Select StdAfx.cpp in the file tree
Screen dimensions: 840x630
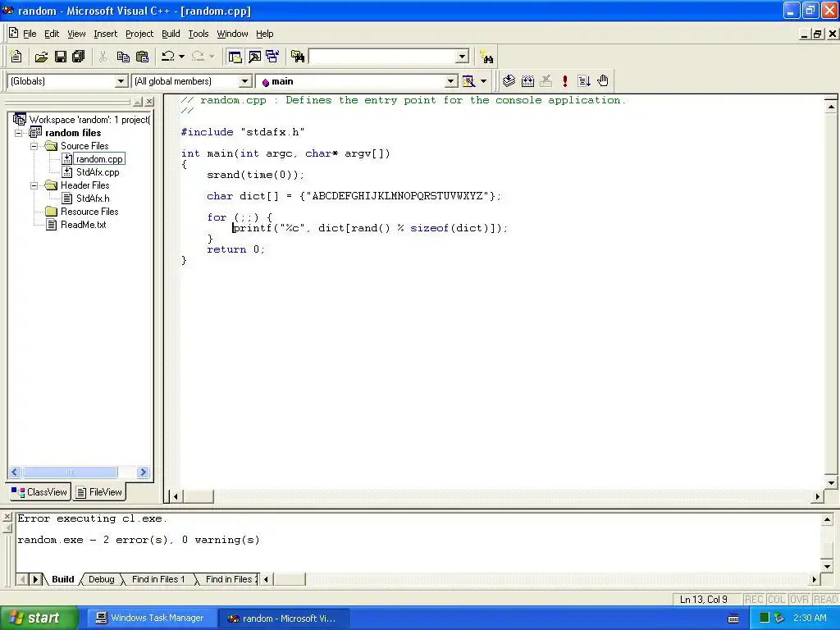pyautogui.click(x=98, y=172)
